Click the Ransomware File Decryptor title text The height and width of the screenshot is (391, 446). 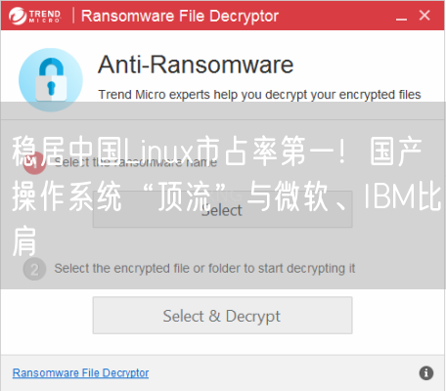[x=180, y=16]
